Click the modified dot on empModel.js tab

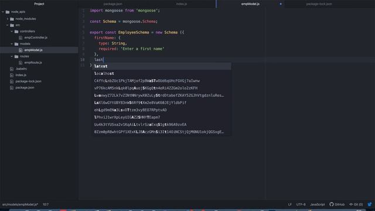pyautogui.click(x=281, y=4)
